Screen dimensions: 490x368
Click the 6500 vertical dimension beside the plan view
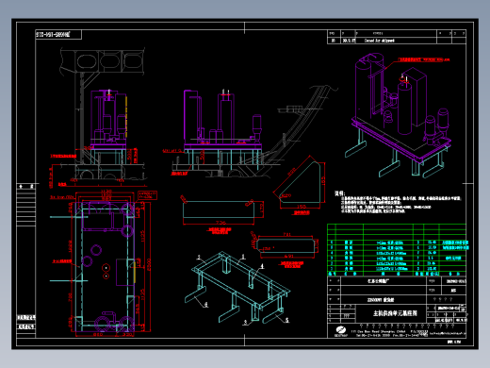pos(149,265)
